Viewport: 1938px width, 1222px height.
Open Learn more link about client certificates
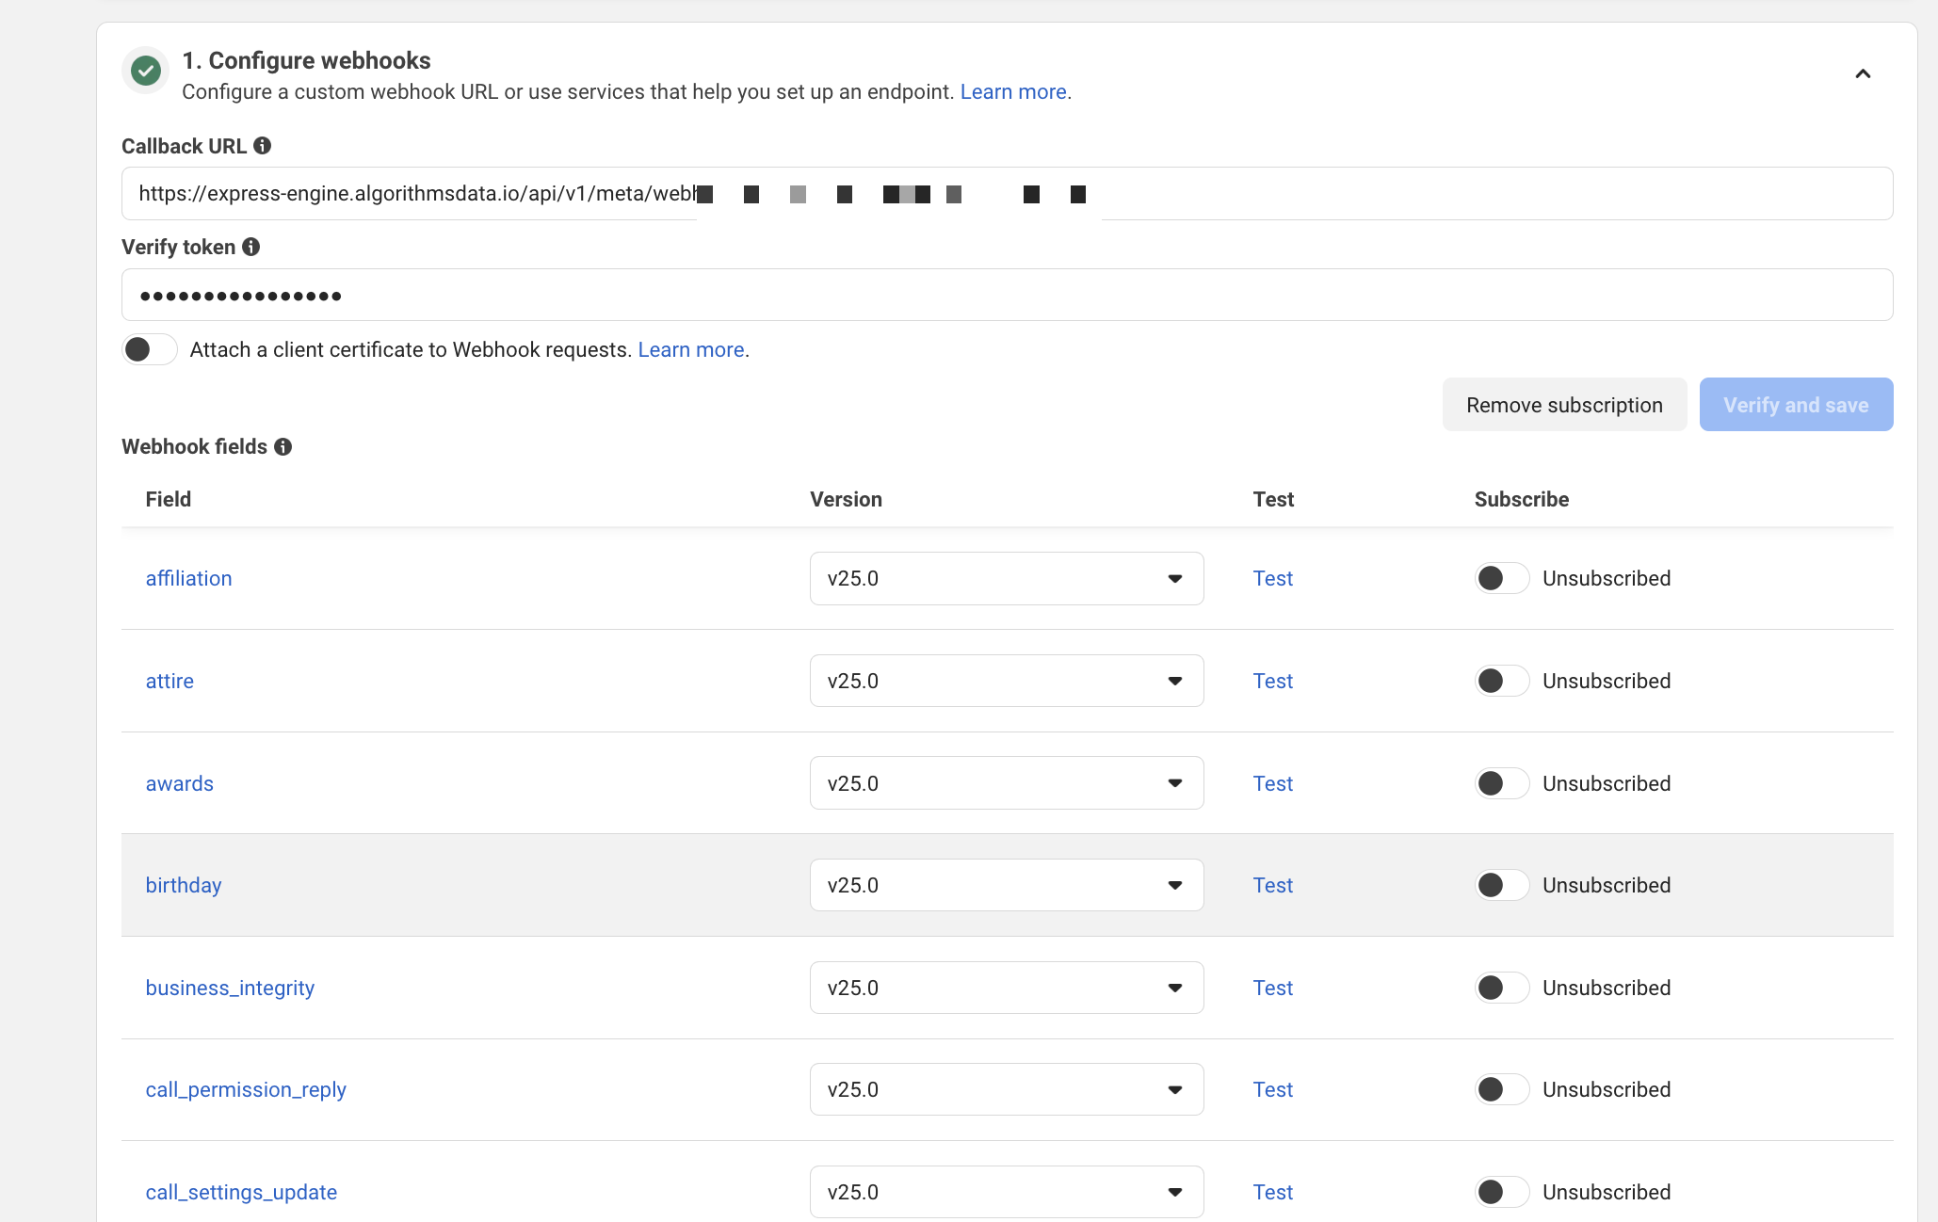click(691, 350)
